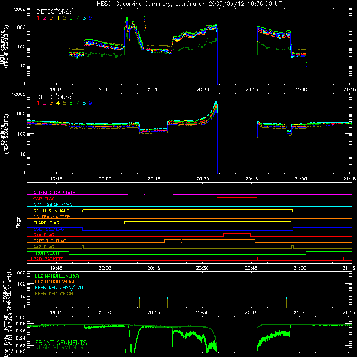
Task: Click blue detector 9 legend number, rear segments plot
Action: click(91, 103)
